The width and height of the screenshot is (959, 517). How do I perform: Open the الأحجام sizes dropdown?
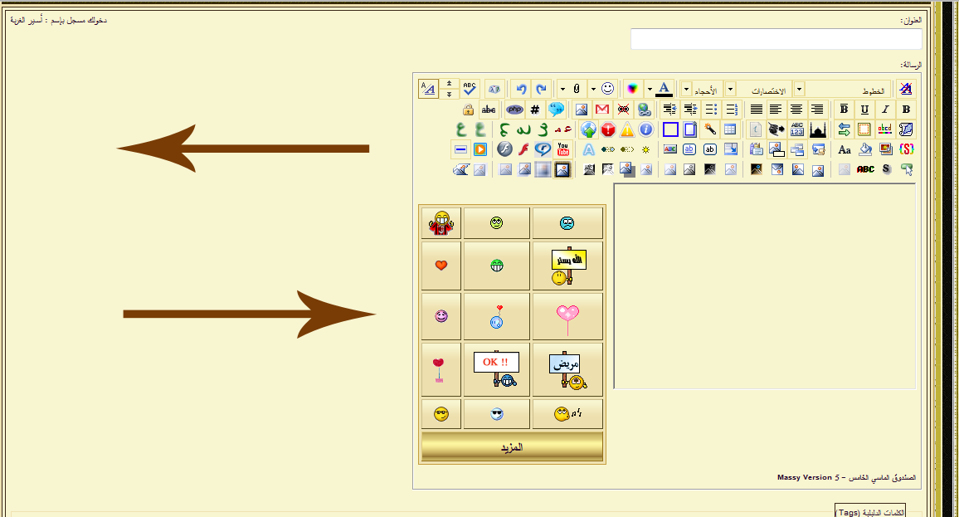pos(685,89)
